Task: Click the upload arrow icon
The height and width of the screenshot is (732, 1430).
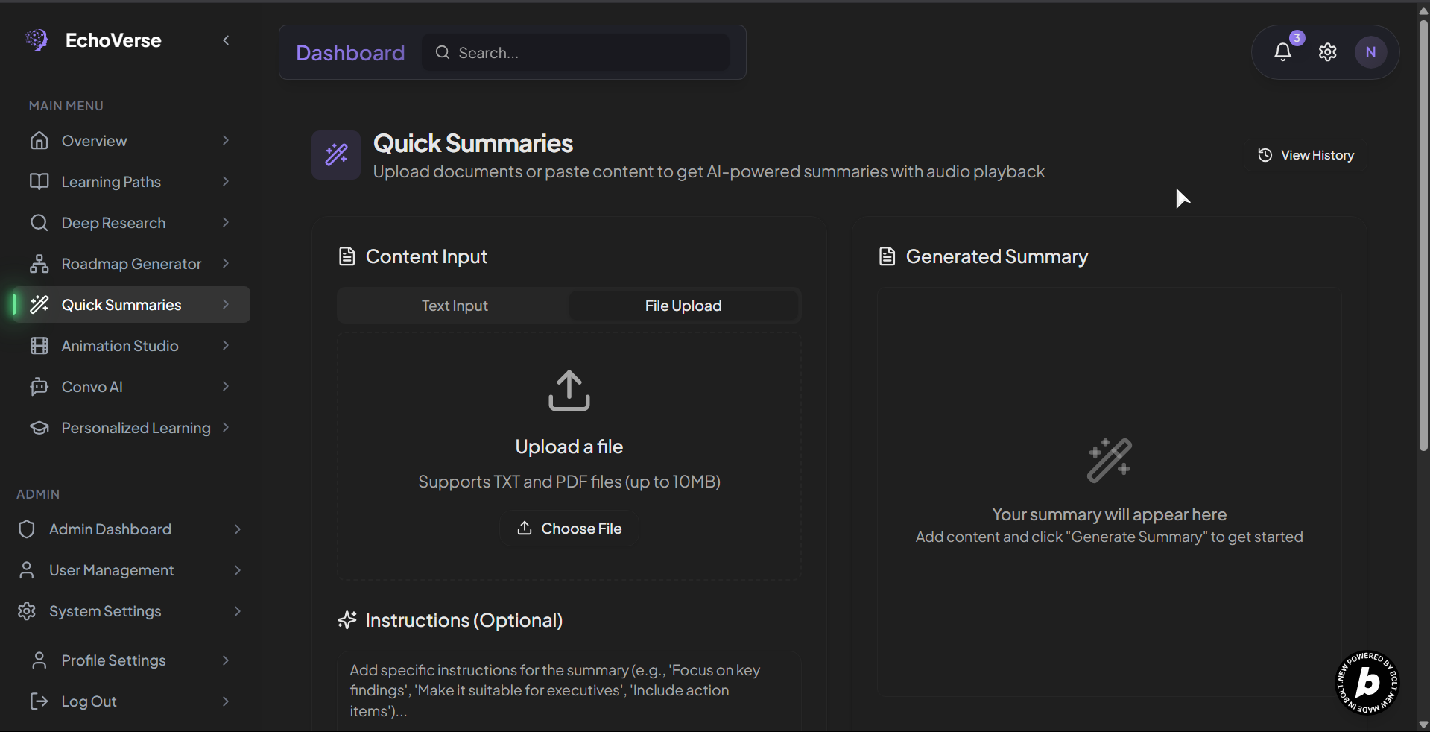Action: (569, 391)
